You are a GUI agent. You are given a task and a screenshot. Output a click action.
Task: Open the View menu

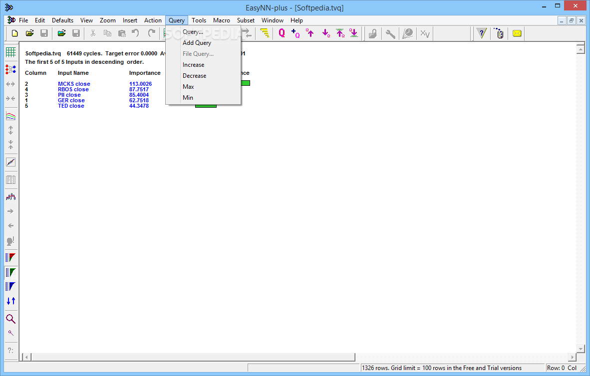pyautogui.click(x=86, y=20)
